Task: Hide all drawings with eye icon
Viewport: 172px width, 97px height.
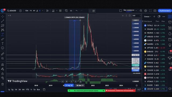Action: point(2,78)
